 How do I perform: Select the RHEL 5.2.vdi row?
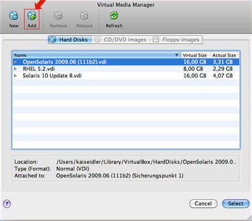(126, 69)
